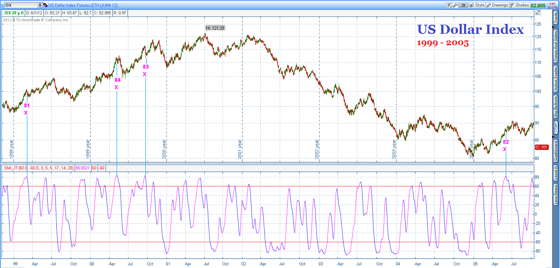Viewport: 560px width, 268px height.
Task: Click the /DX symbol input field
Action: [21, 5]
